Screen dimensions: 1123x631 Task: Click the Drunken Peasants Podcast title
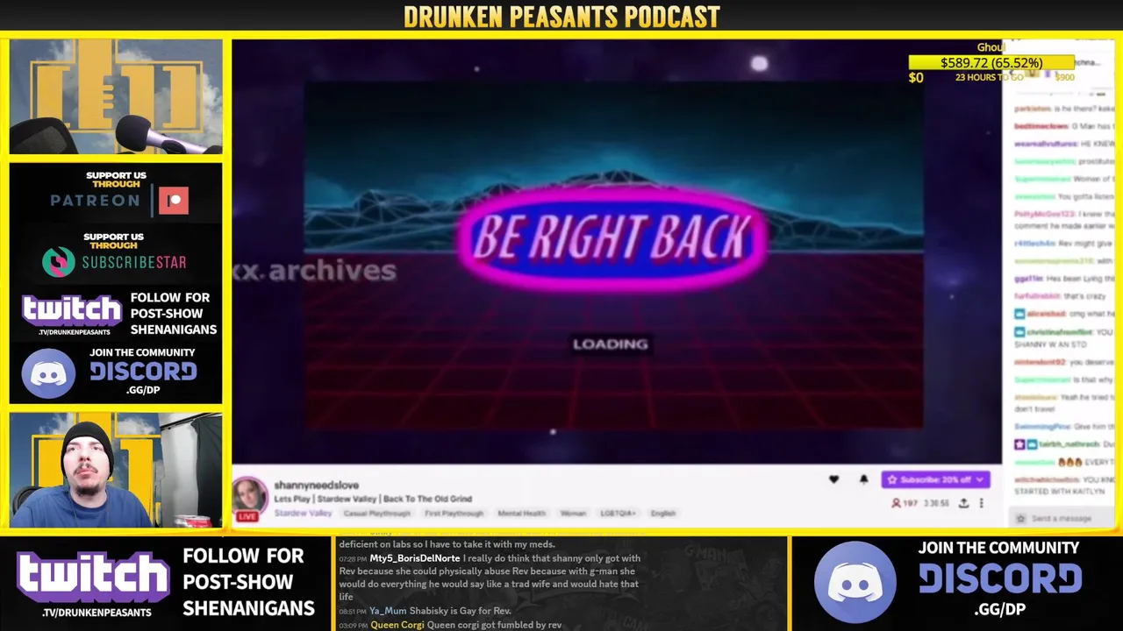pyautogui.click(x=561, y=17)
